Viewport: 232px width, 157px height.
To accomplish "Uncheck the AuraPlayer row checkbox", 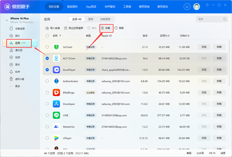I will point(47,70).
